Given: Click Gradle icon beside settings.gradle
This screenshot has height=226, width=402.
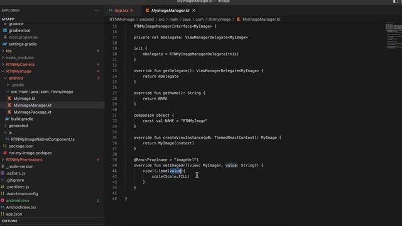Looking at the screenshot, I should click(4, 44).
